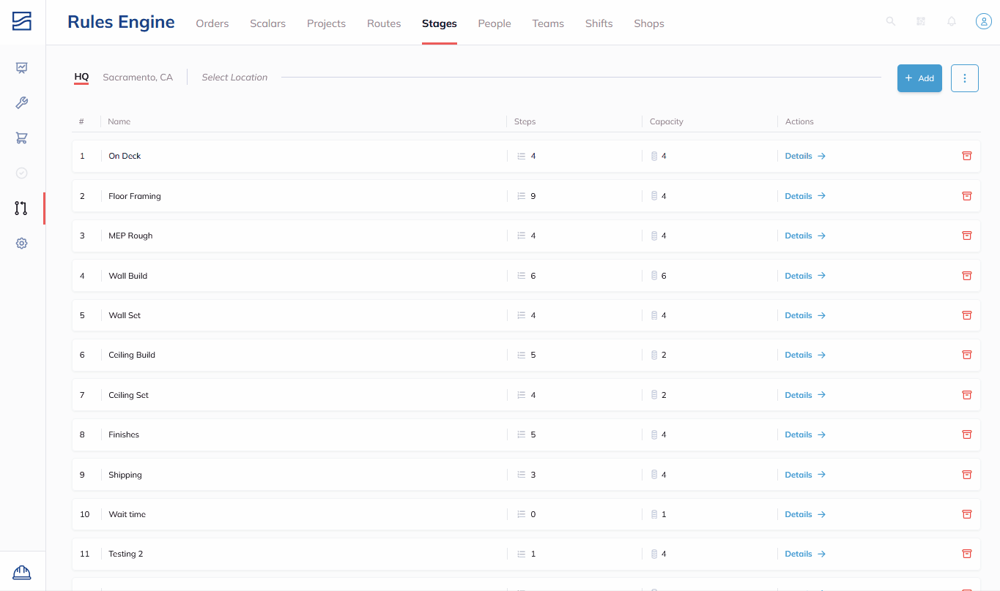Open Details for Finishes
1000x591 pixels.
tap(805, 434)
